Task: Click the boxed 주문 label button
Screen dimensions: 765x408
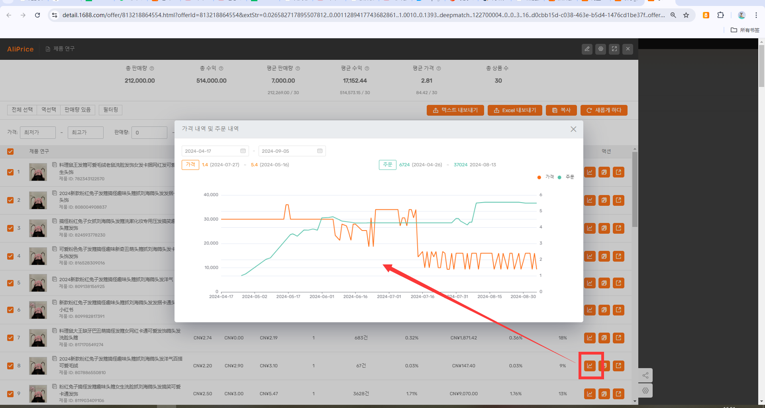Action: click(x=388, y=165)
